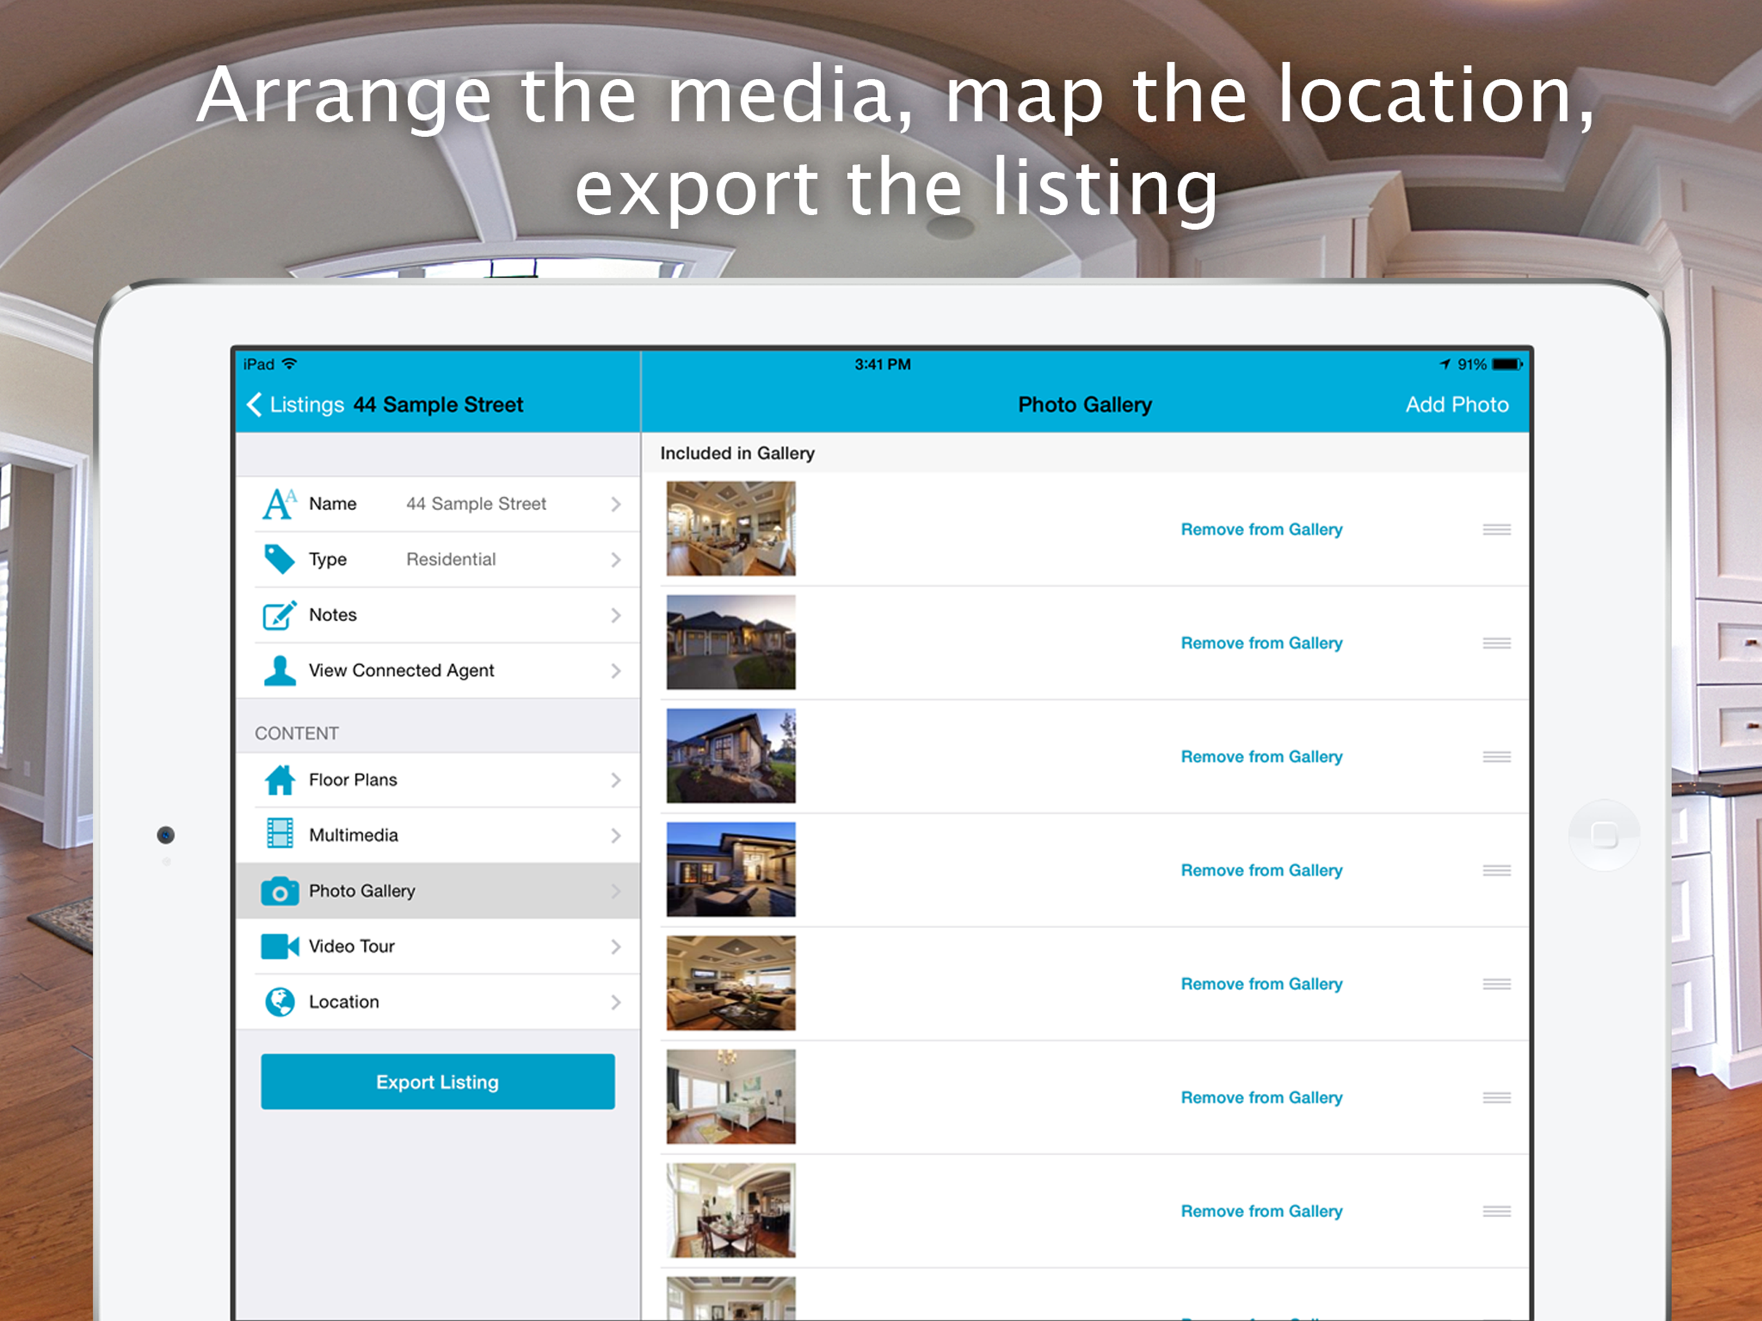This screenshot has width=1762, height=1321.
Task: Click the Multimedia film strip icon
Action: tap(280, 833)
